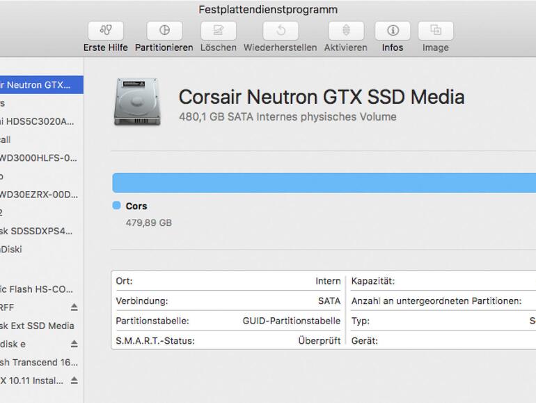Click the Verbindung value SATA

(x=329, y=301)
